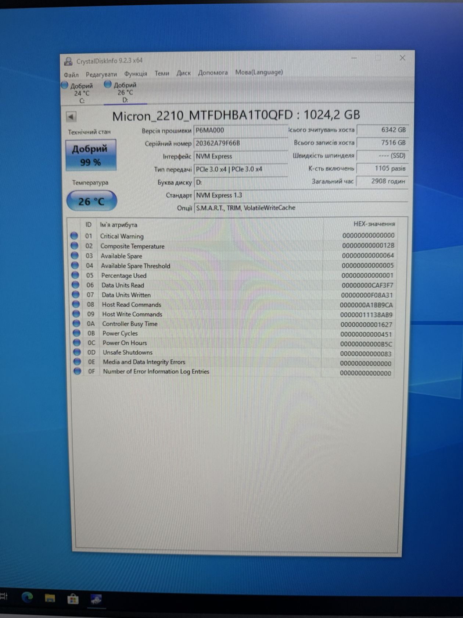Click the 26 °C temperature button
The image size is (463, 618).
(91, 201)
